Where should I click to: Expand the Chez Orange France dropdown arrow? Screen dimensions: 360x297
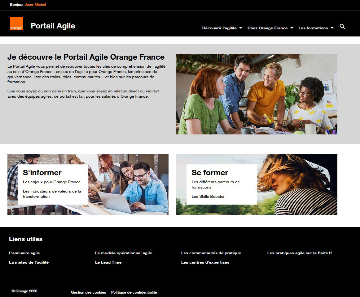coord(292,28)
